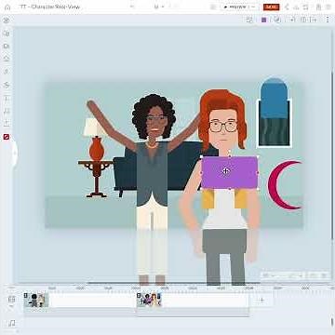Collapse the left panel using side handle

tap(15, 153)
